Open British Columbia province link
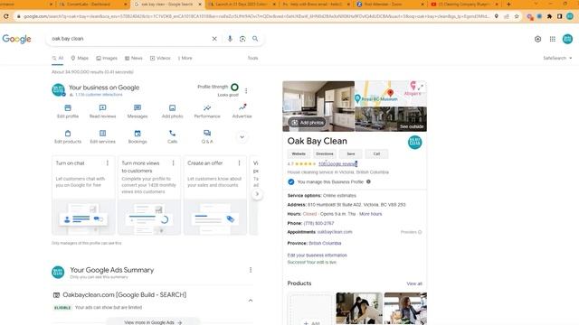Screen dimensions: 579x325 325,243
